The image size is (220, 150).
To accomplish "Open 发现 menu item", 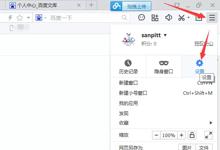I will click(164, 113).
